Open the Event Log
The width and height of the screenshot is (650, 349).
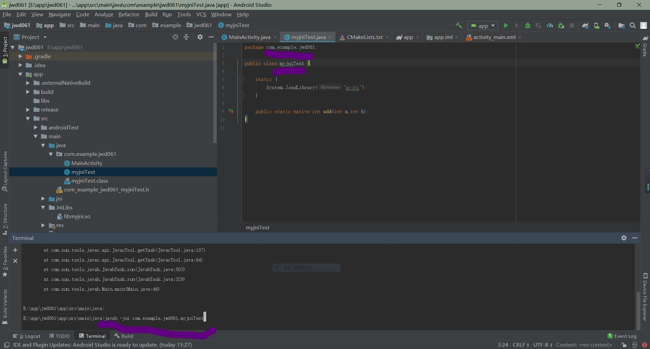click(x=622, y=336)
